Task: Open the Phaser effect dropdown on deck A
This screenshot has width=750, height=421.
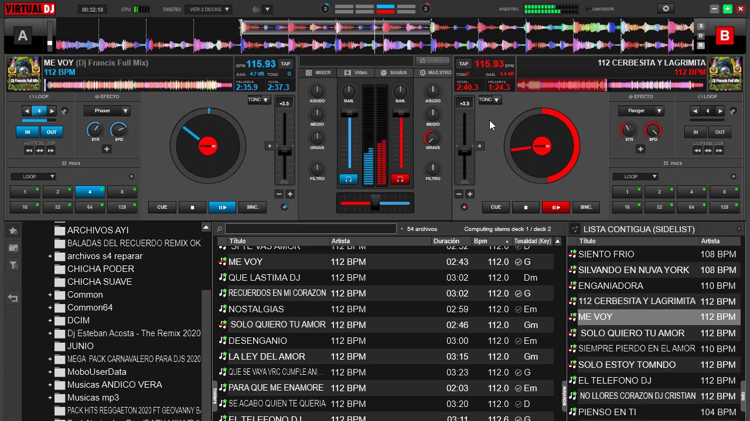Action: coord(107,111)
